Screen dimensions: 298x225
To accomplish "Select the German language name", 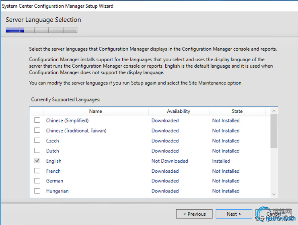I will coord(55,181).
